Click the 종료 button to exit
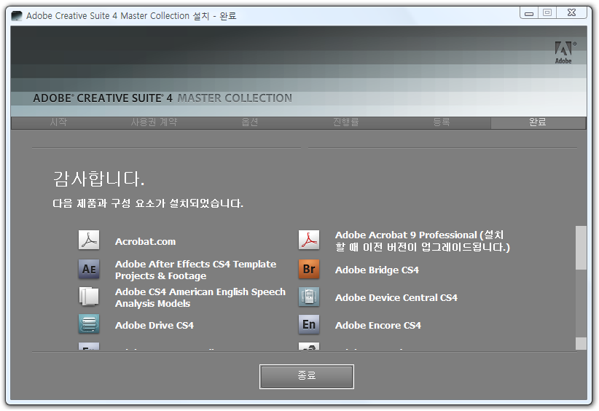 (306, 377)
